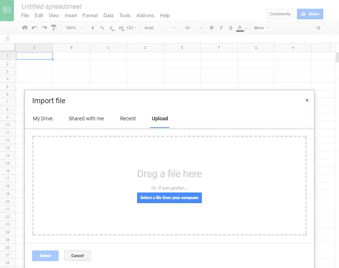This screenshot has height=268, width=339.
Task: Apply currency format with dollar icon
Action: pos(93,28)
